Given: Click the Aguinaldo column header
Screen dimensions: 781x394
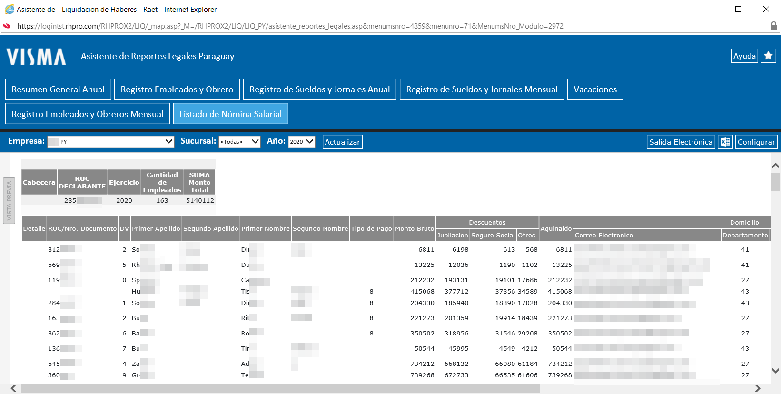Looking at the screenshot, I should point(556,228).
